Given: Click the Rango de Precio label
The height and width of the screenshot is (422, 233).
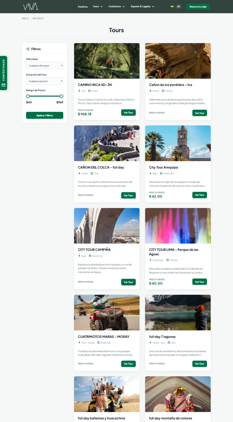Looking at the screenshot, I should click(36, 90).
